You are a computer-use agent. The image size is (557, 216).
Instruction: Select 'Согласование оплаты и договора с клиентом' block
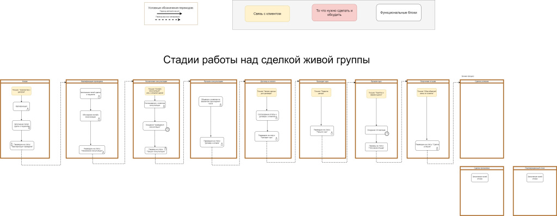(267, 115)
